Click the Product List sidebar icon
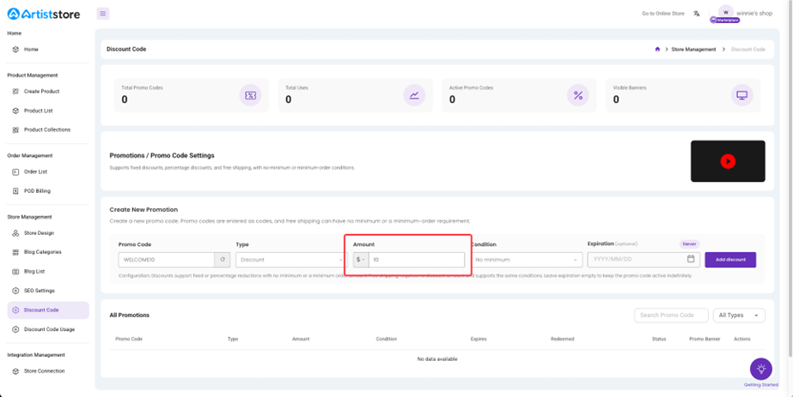This screenshot has height=397, width=793. coord(15,111)
